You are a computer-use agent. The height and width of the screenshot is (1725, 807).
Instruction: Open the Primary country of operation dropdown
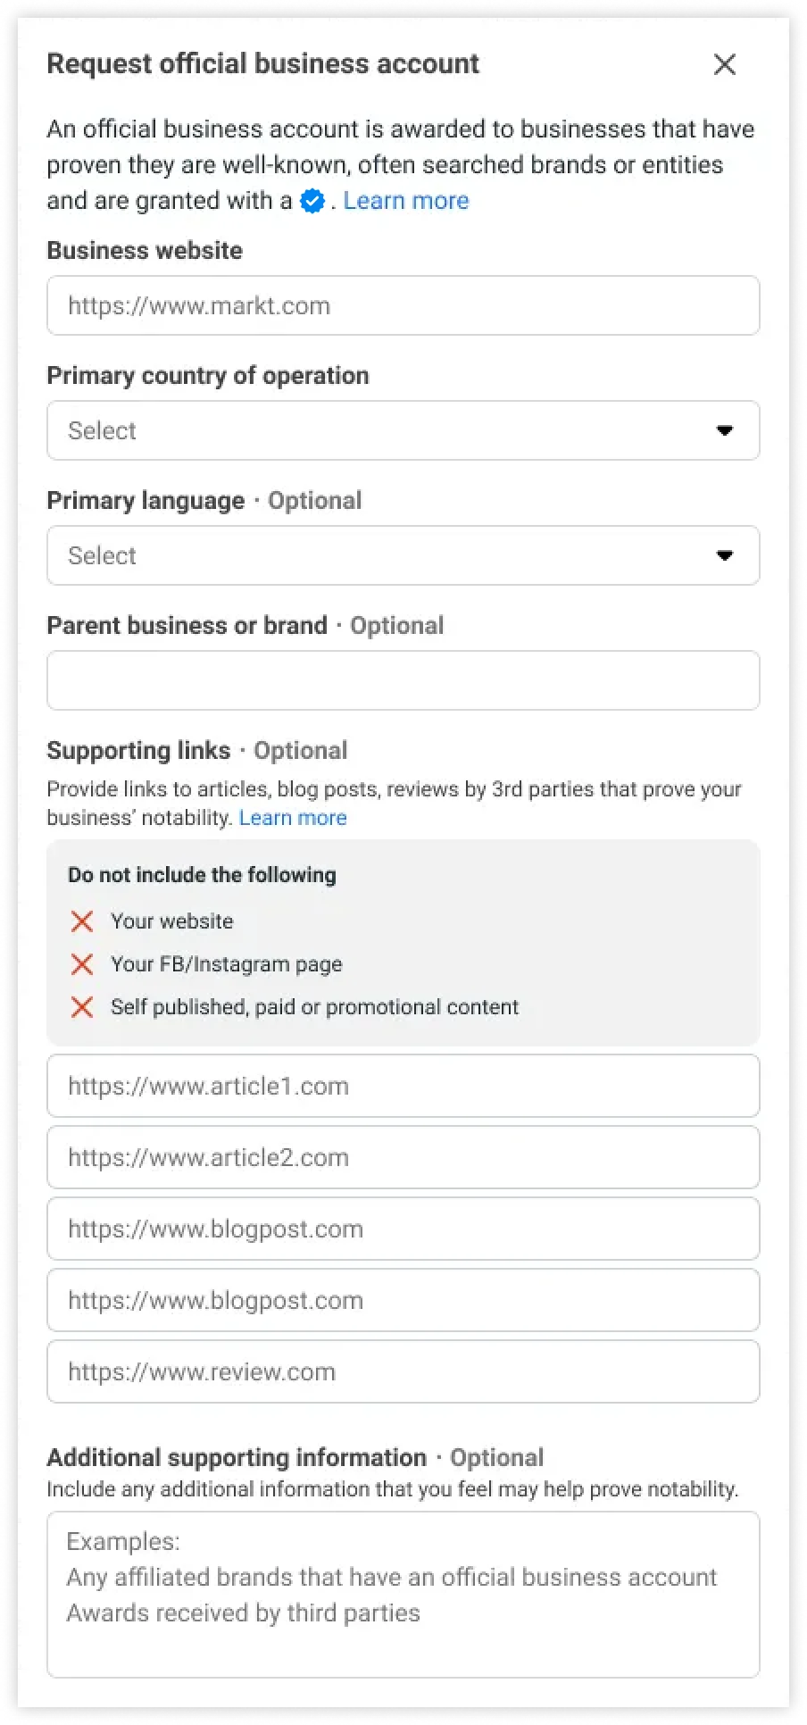click(402, 430)
